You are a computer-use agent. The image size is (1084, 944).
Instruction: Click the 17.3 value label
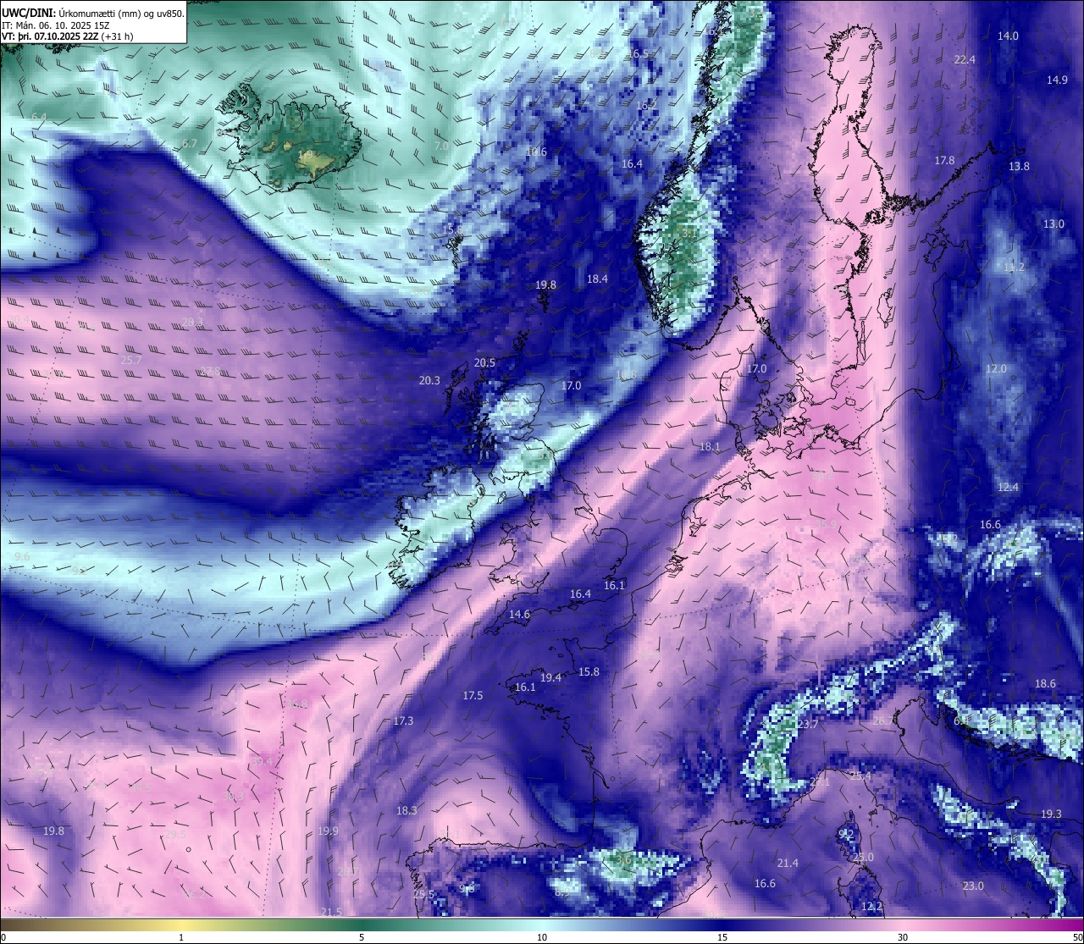point(403,721)
